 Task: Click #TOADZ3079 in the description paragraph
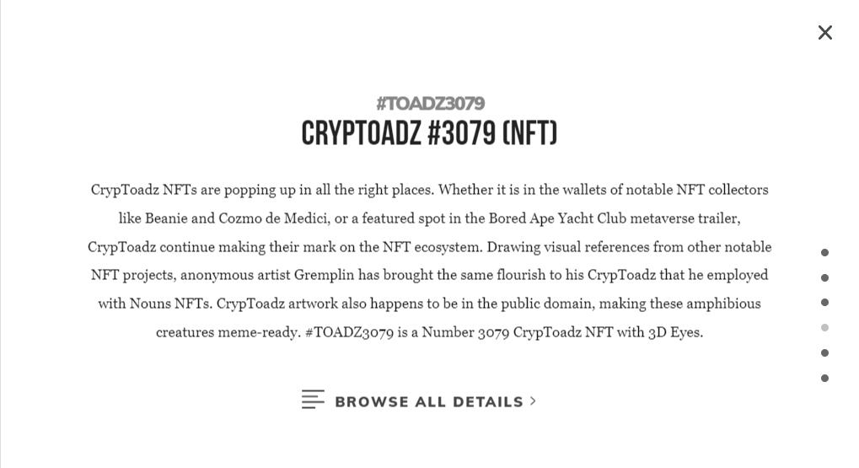[x=349, y=332]
